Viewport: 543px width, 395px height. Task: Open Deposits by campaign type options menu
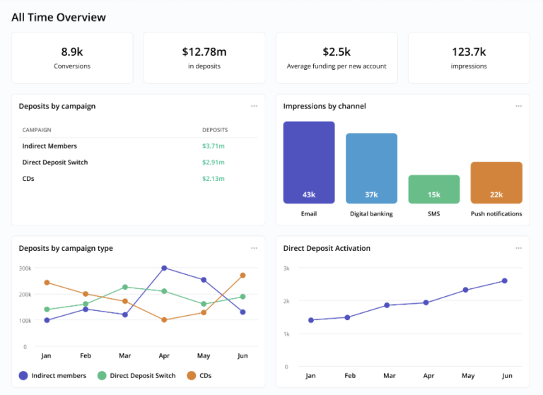tap(254, 248)
